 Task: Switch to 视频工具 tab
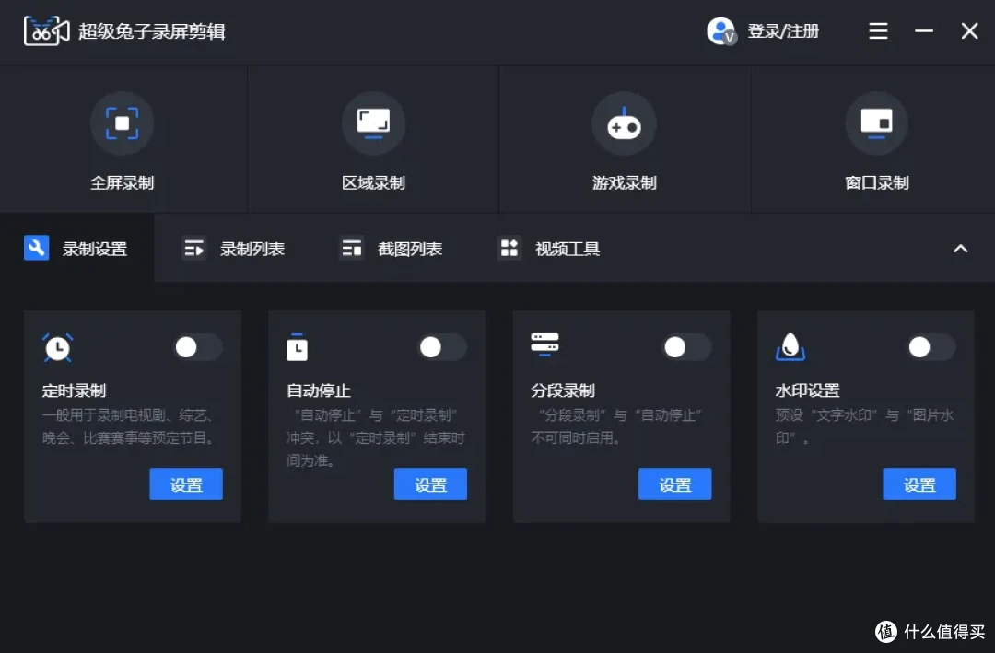(x=549, y=248)
